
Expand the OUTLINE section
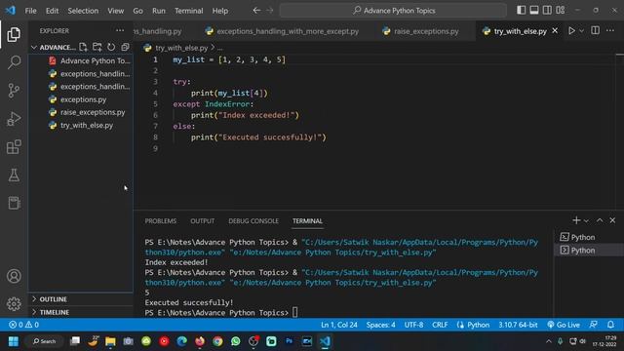[x=81, y=299]
